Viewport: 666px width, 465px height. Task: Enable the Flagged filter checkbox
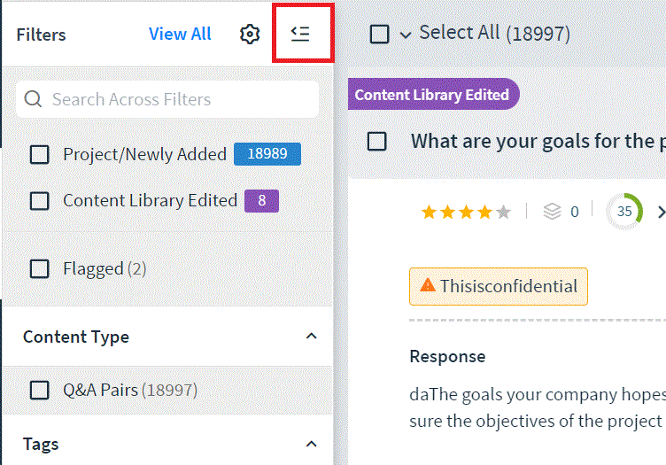[40, 268]
